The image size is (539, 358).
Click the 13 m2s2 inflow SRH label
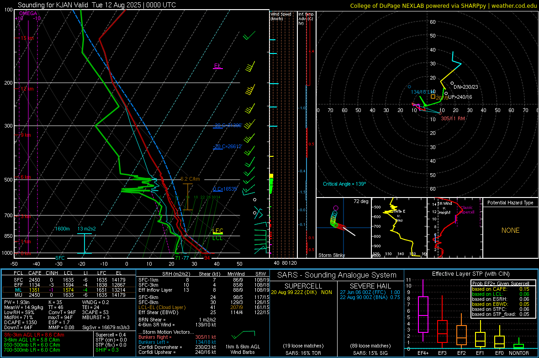pyautogui.click(x=87, y=229)
